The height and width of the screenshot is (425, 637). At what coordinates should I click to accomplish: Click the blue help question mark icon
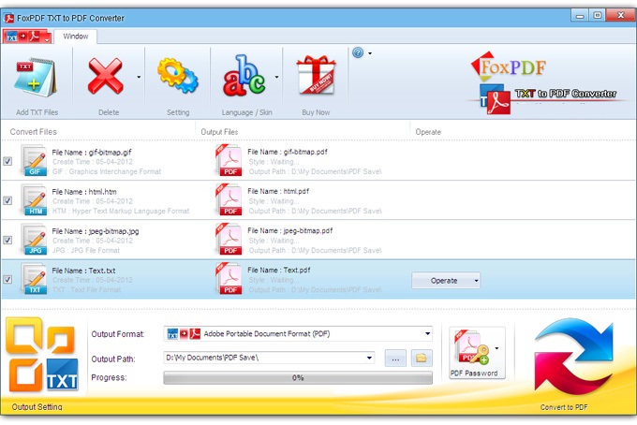click(358, 52)
